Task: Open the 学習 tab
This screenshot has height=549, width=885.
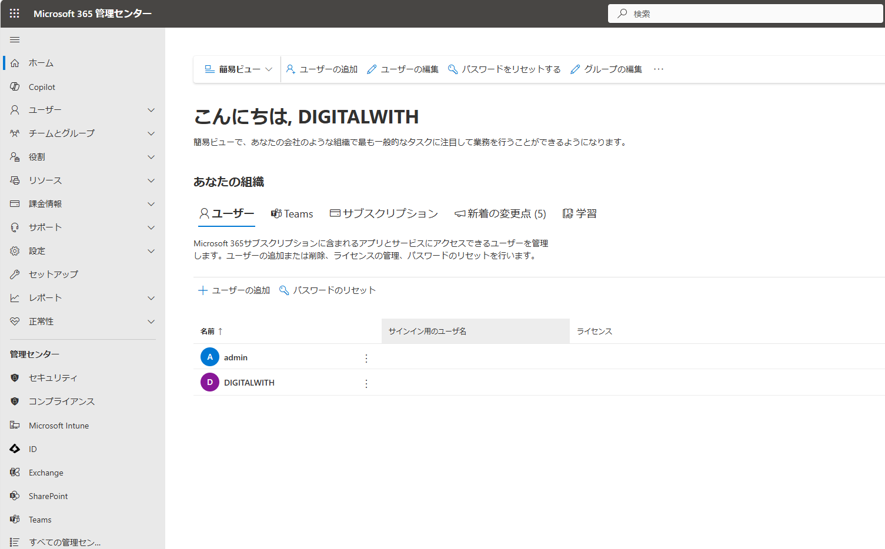Action: tap(580, 213)
